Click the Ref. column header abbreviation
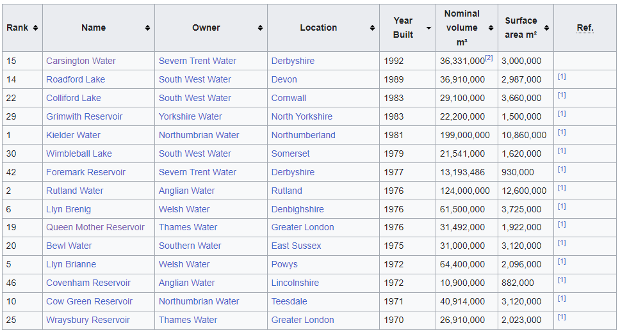This screenshot has height=330, width=620. (x=585, y=27)
